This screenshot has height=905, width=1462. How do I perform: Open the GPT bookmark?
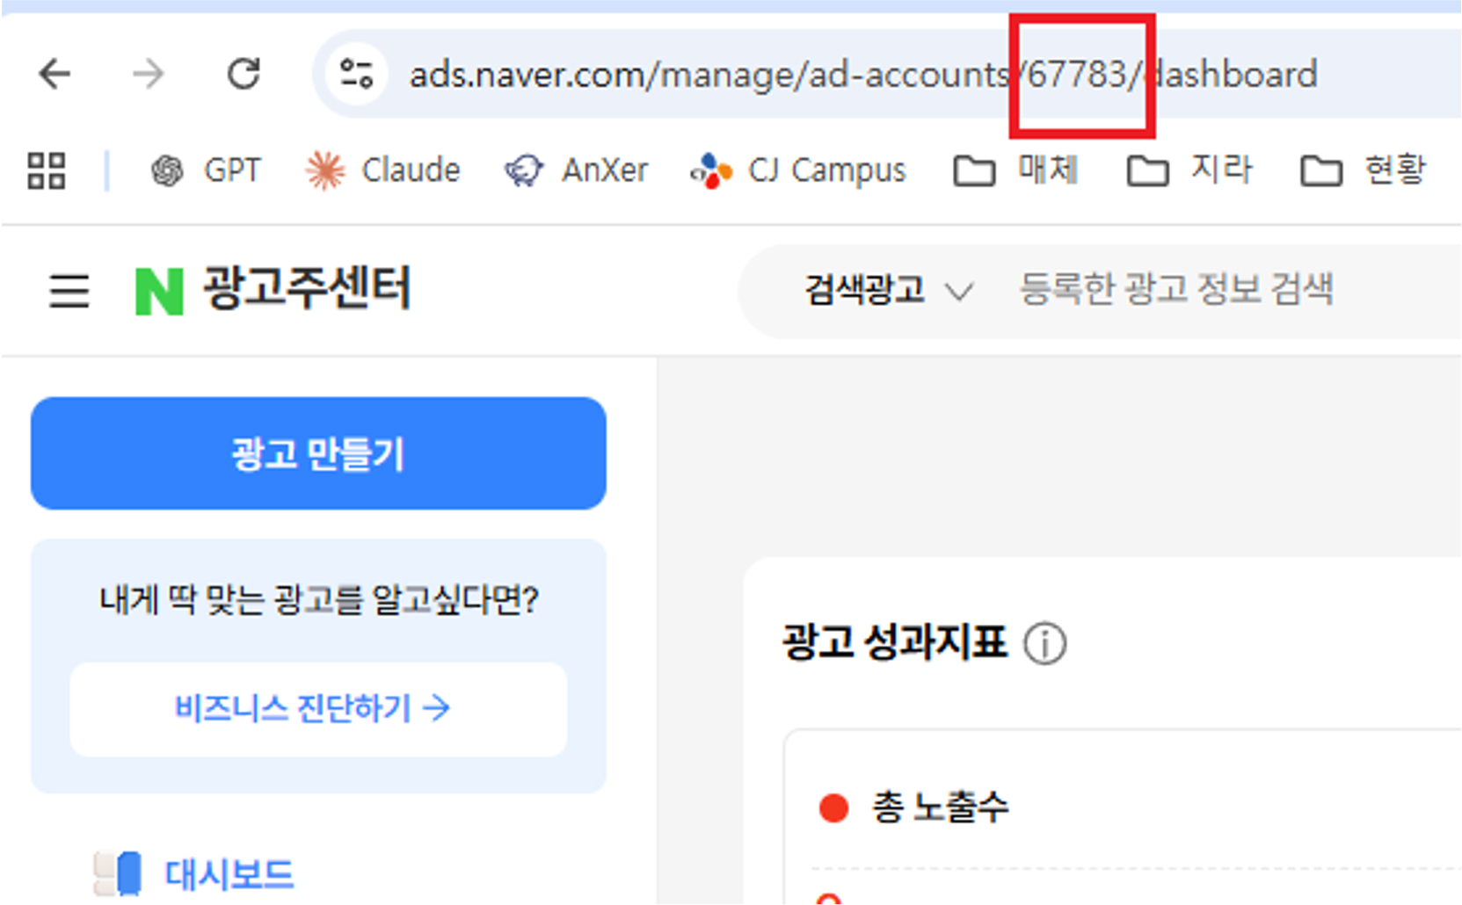click(206, 170)
